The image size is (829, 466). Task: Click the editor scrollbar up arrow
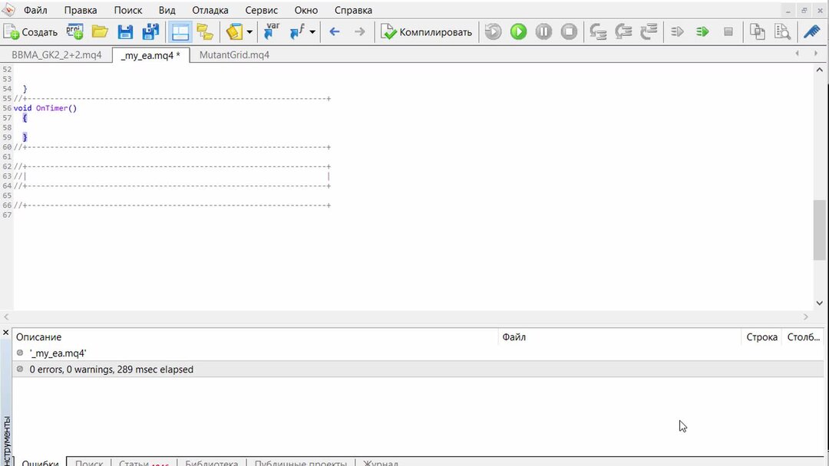click(x=820, y=70)
